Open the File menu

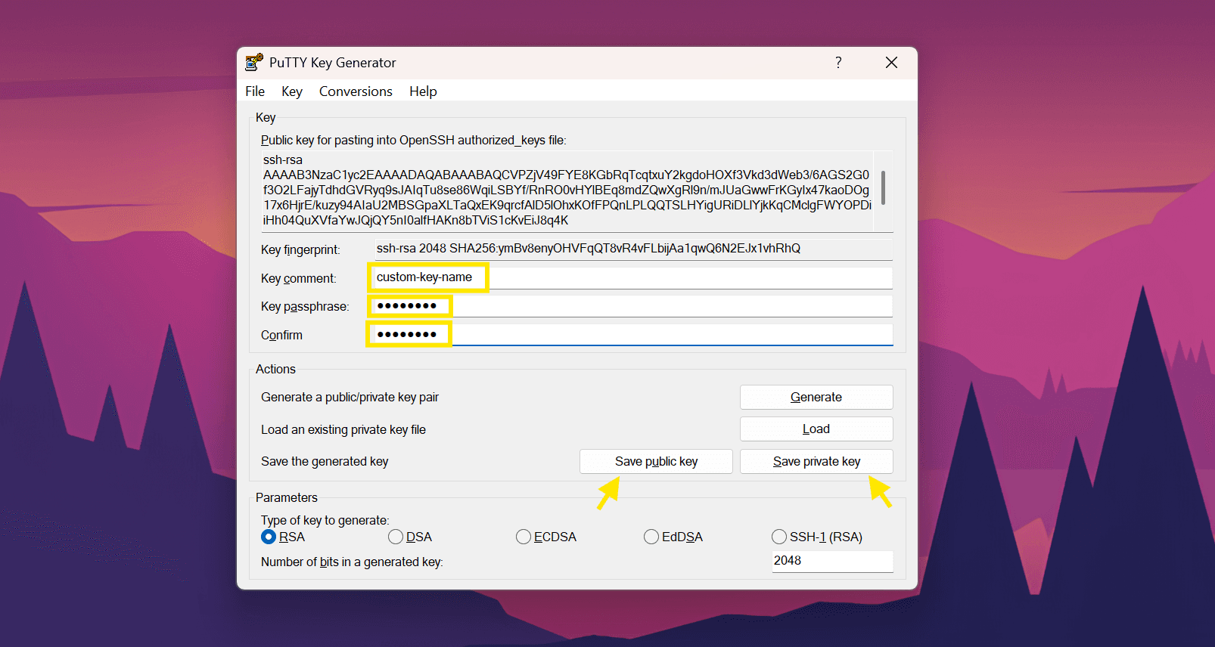pos(255,91)
